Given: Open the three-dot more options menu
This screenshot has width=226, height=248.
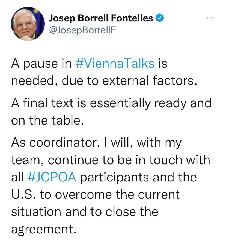Looking at the screenshot, I should (210, 18).
